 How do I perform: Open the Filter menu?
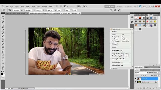[33, 6]
